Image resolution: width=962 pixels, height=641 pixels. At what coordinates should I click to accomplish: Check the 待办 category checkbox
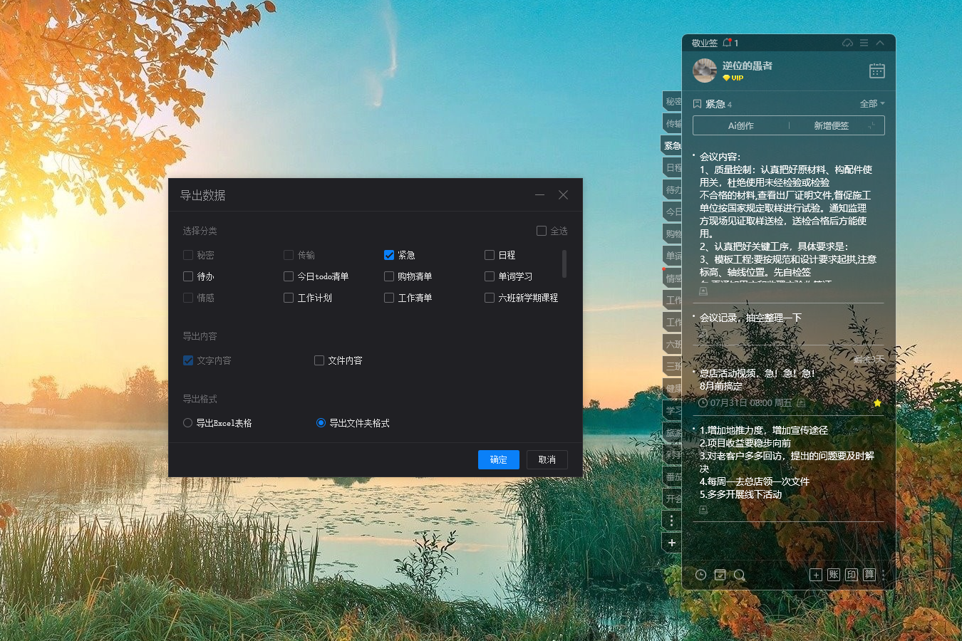point(188,276)
